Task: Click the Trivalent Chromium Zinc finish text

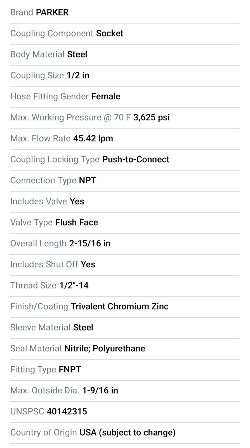Action: tap(119, 306)
